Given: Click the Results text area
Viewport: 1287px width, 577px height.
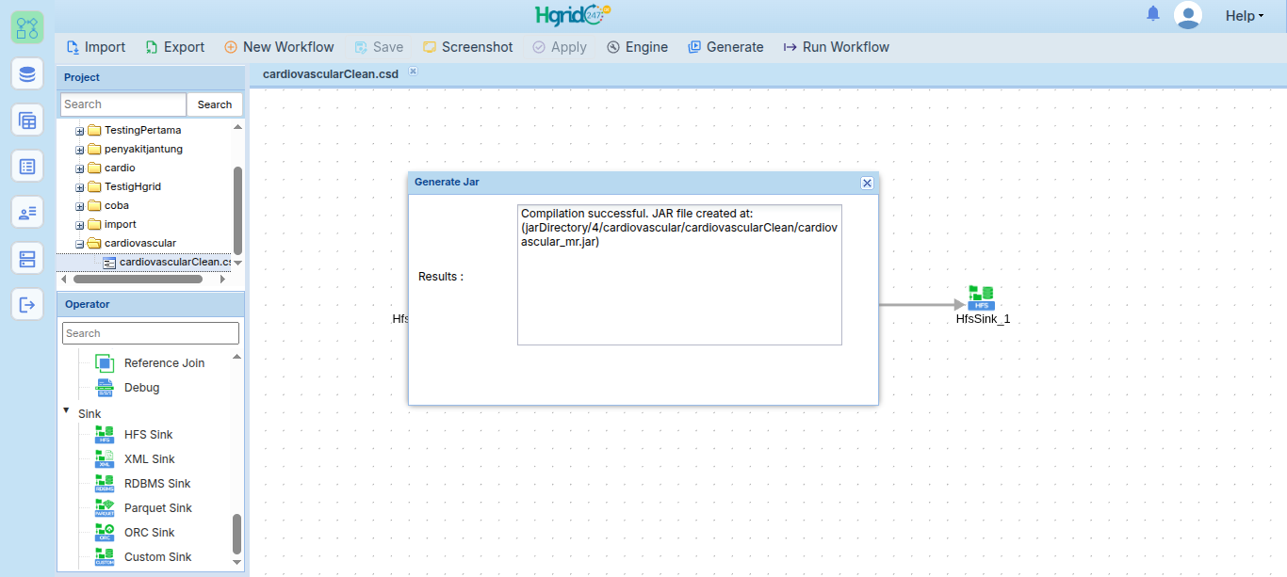Looking at the screenshot, I should 679,275.
